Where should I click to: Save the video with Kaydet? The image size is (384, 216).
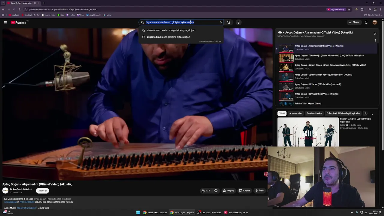coord(244,191)
